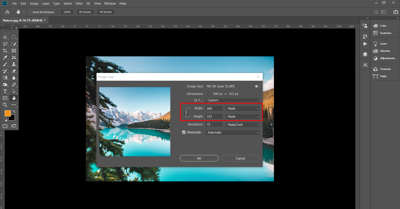
Task: Toggle Quick Mask mode
Action: click(5, 126)
